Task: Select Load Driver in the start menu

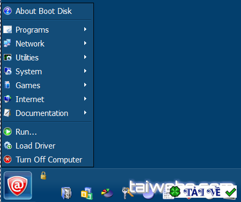Action: pyautogui.click(x=47, y=146)
